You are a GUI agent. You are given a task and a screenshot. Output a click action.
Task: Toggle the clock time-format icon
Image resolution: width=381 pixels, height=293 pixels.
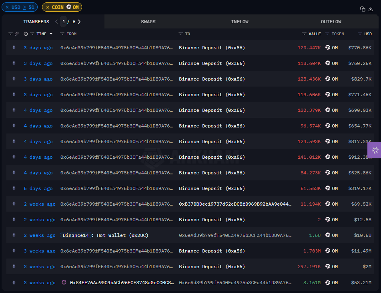pos(26,34)
